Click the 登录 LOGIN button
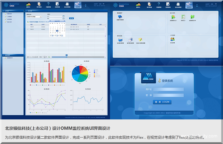 [162, 102]
